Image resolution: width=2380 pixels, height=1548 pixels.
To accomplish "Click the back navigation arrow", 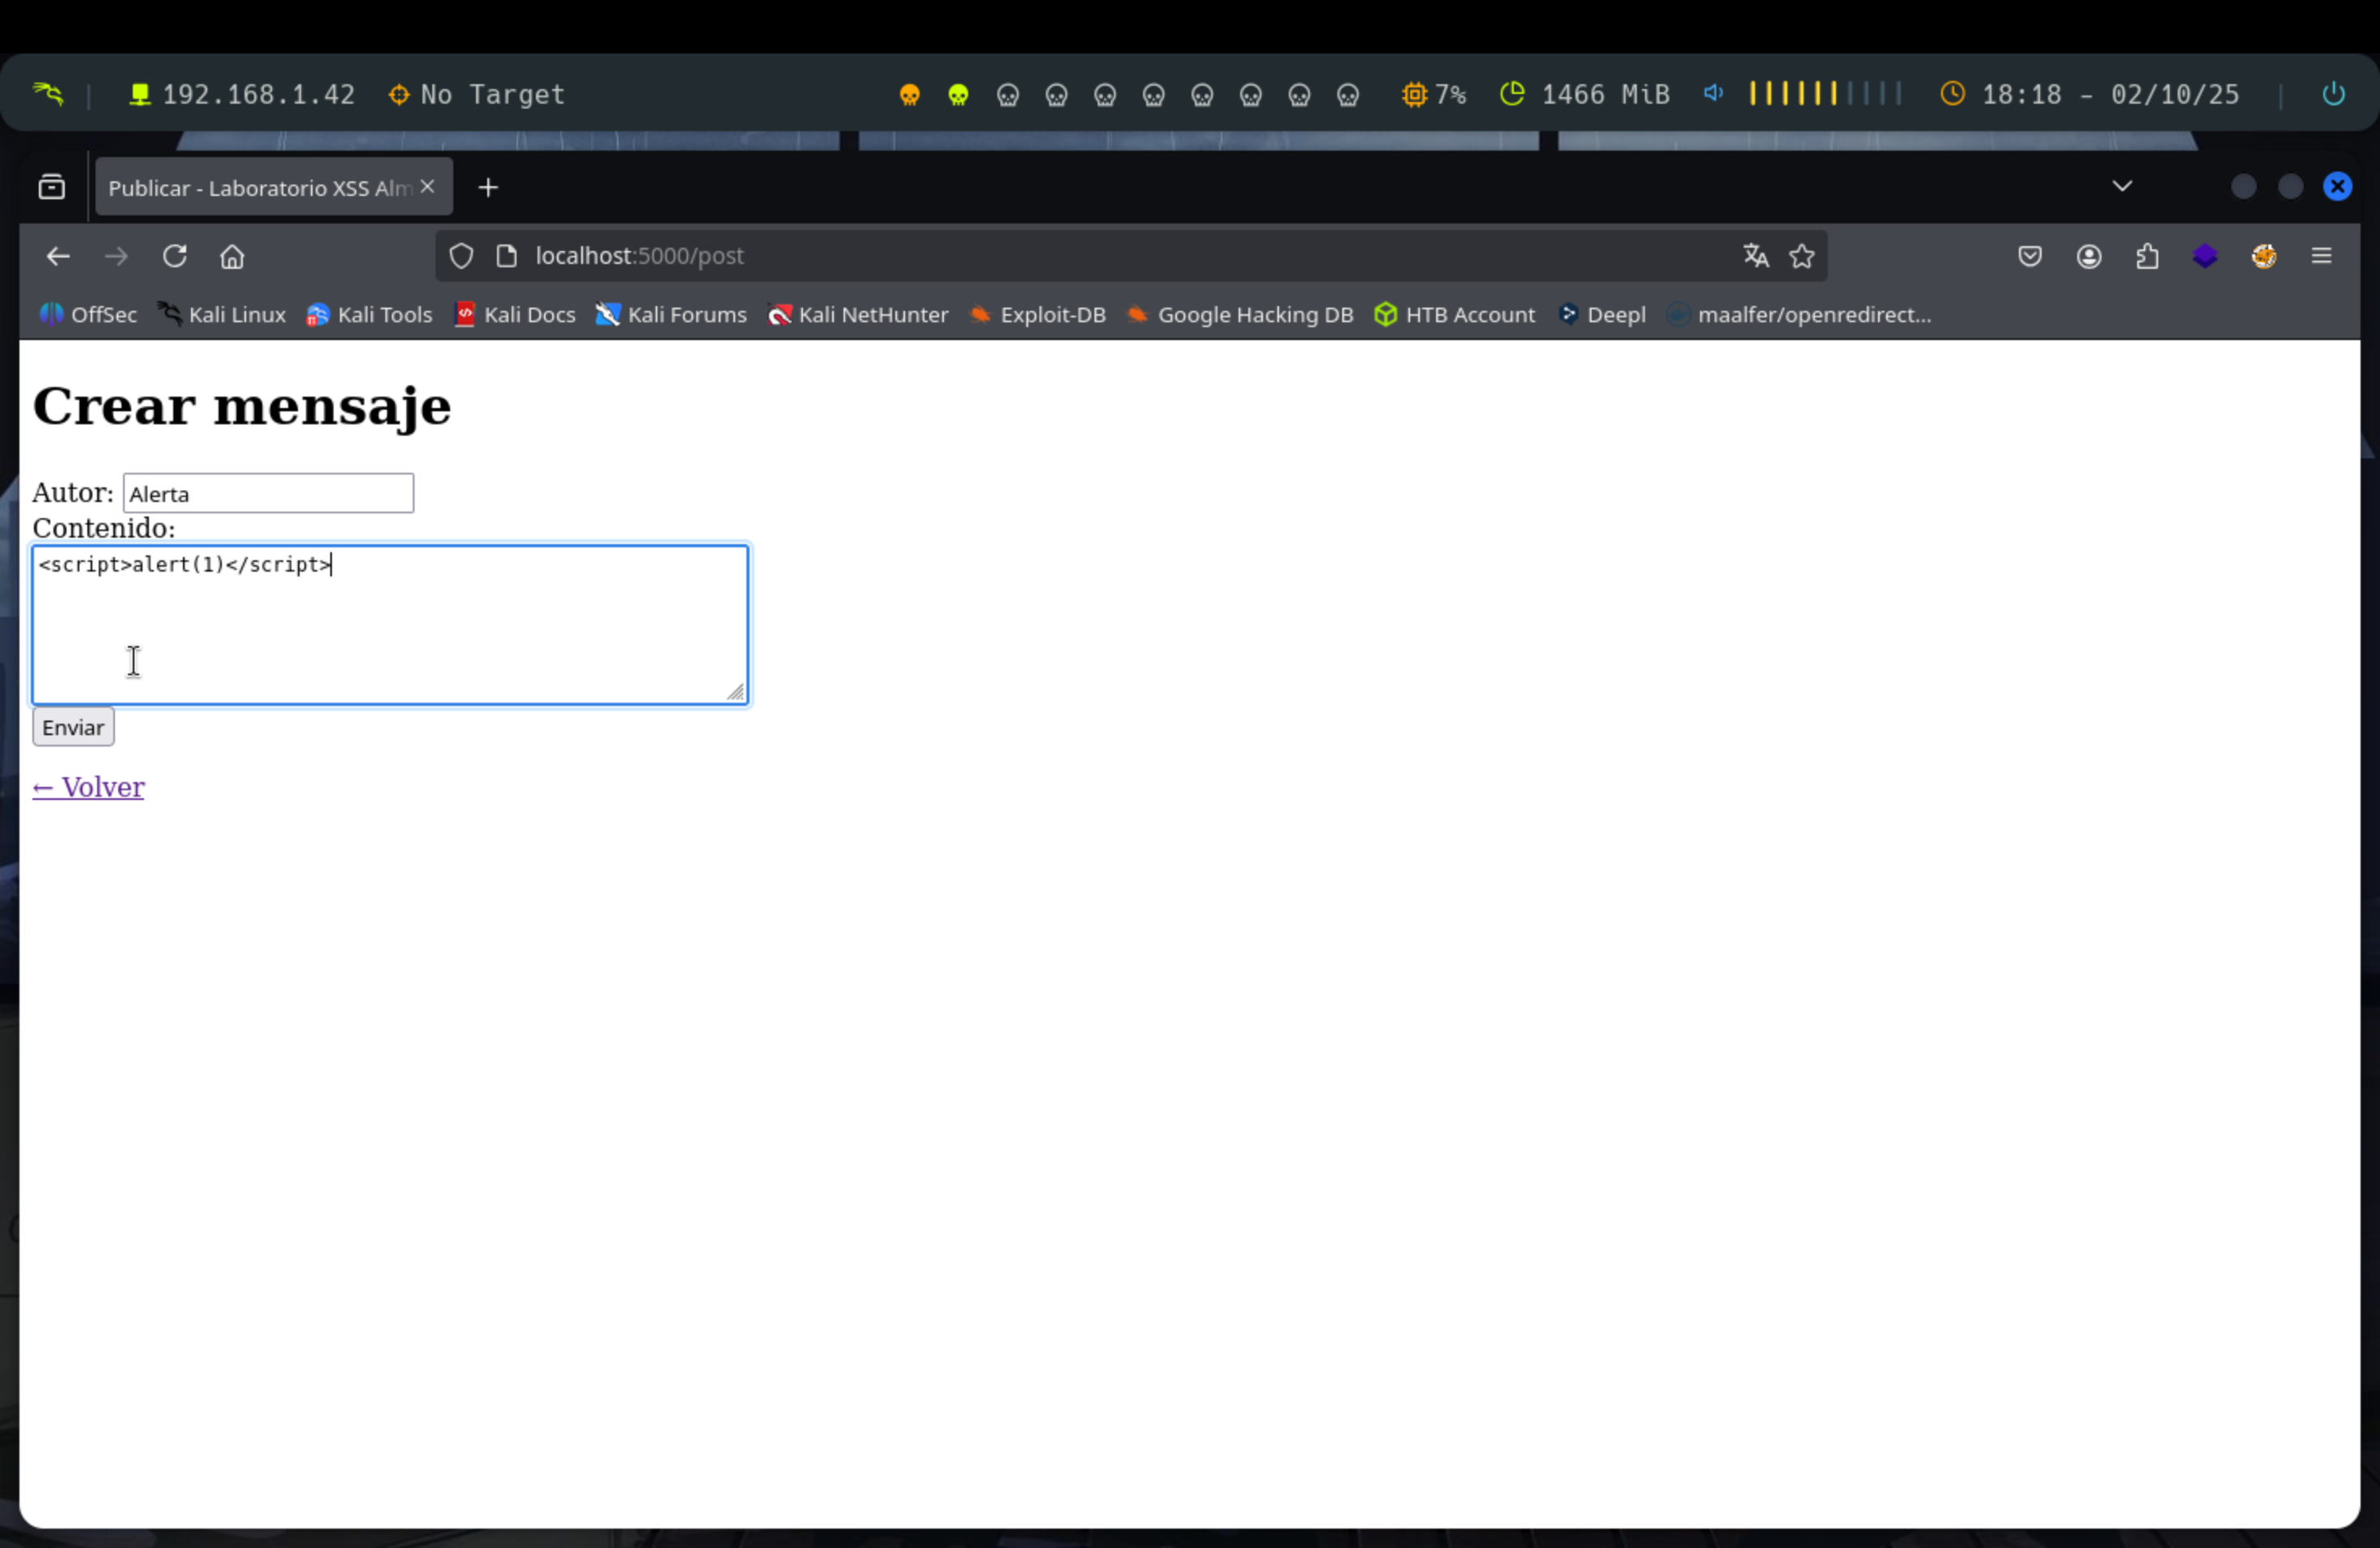I will 58,256.
